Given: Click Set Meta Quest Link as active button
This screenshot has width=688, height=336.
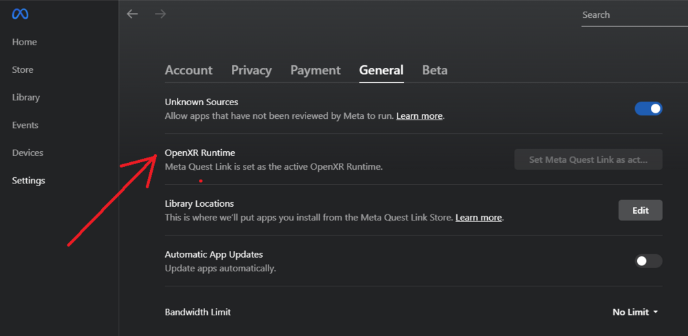Looking at the screenshot, I should point(588,159).
